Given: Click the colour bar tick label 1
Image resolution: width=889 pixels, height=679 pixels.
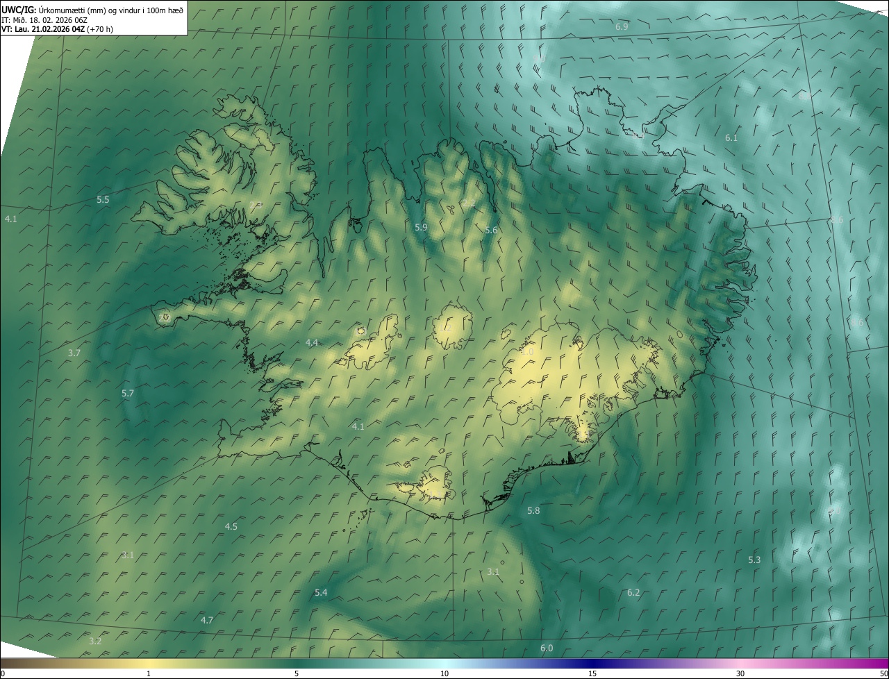Looking at the screenshot, I should [149, 674].
